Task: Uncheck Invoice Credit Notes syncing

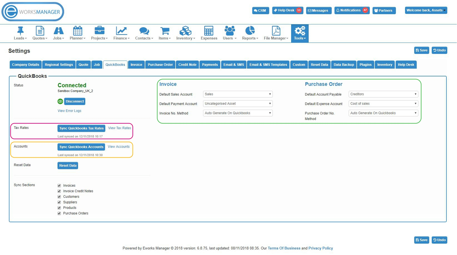Action: click(59, 191)
